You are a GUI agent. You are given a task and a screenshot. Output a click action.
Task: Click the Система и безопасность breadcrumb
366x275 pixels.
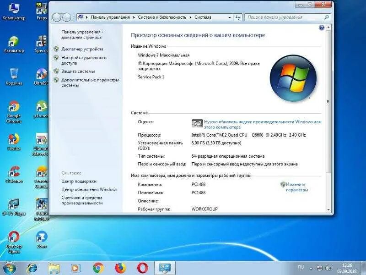click(x=162, y=17)
